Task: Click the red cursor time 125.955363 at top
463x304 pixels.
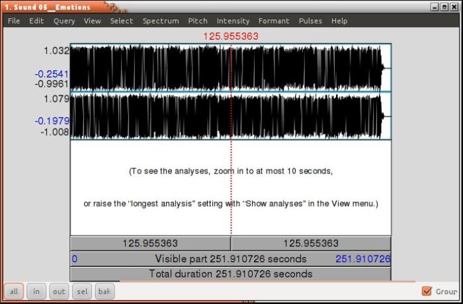Action: coord(231,36)
